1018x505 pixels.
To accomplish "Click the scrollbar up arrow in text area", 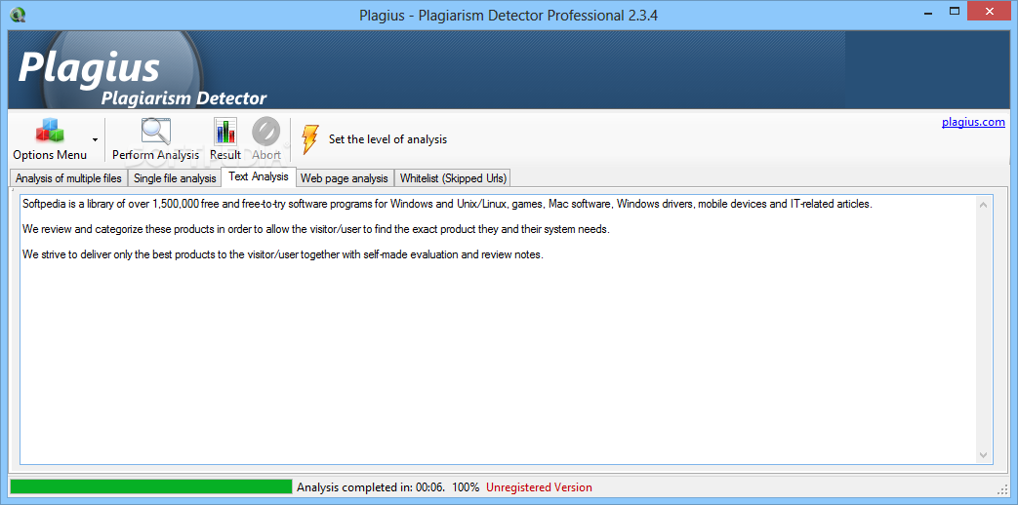I will click(x=983, y=206).
